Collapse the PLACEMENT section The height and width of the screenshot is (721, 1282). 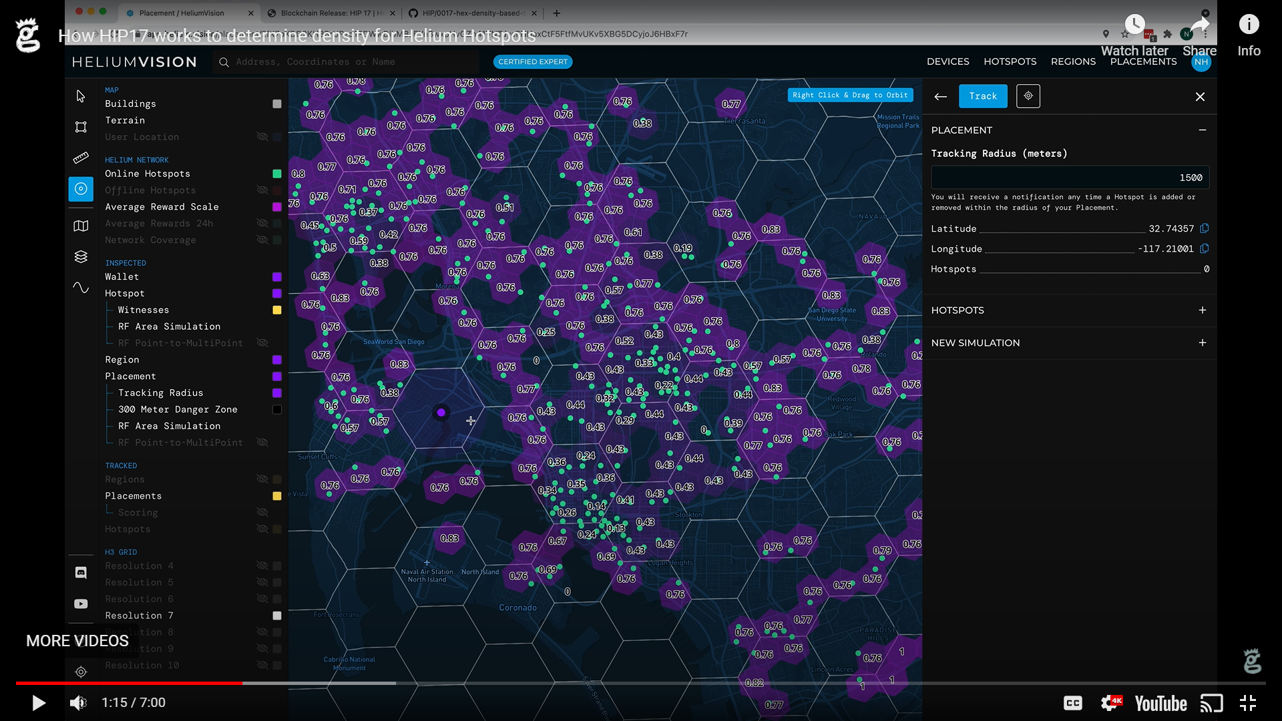pos(1203,130)
